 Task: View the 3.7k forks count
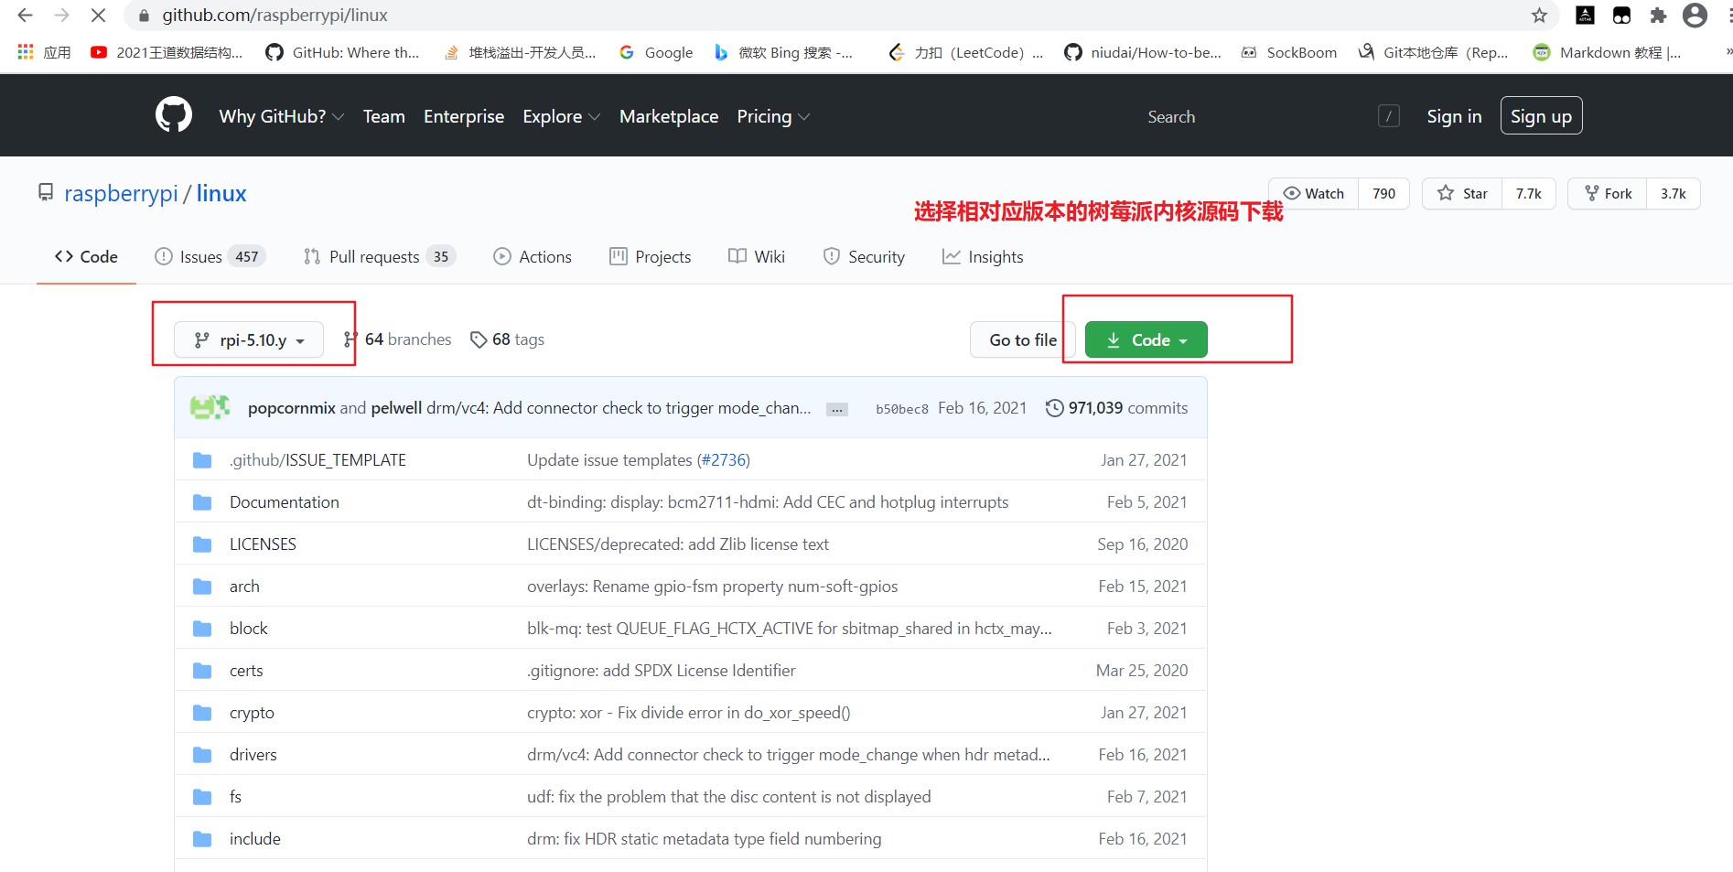[x=1673, y=193]
